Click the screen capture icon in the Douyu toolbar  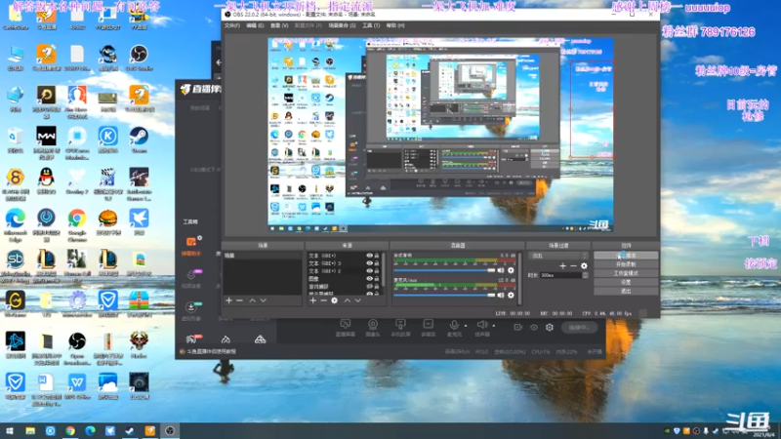345,325
